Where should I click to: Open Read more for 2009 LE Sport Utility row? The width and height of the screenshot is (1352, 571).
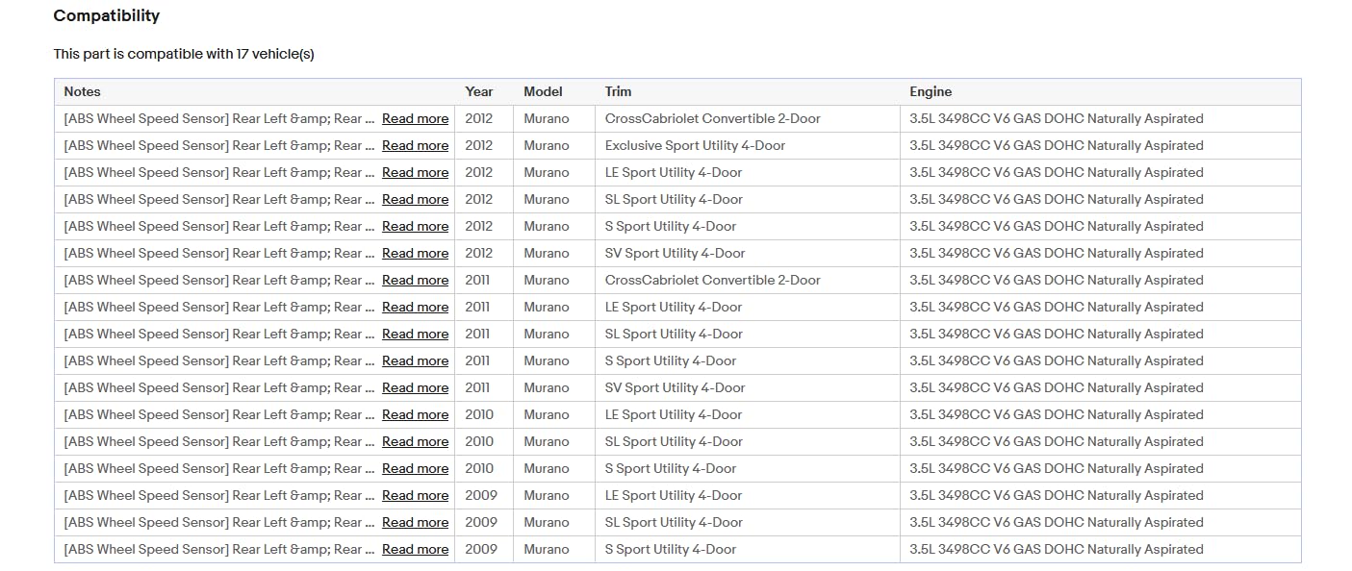coord(415,495)
